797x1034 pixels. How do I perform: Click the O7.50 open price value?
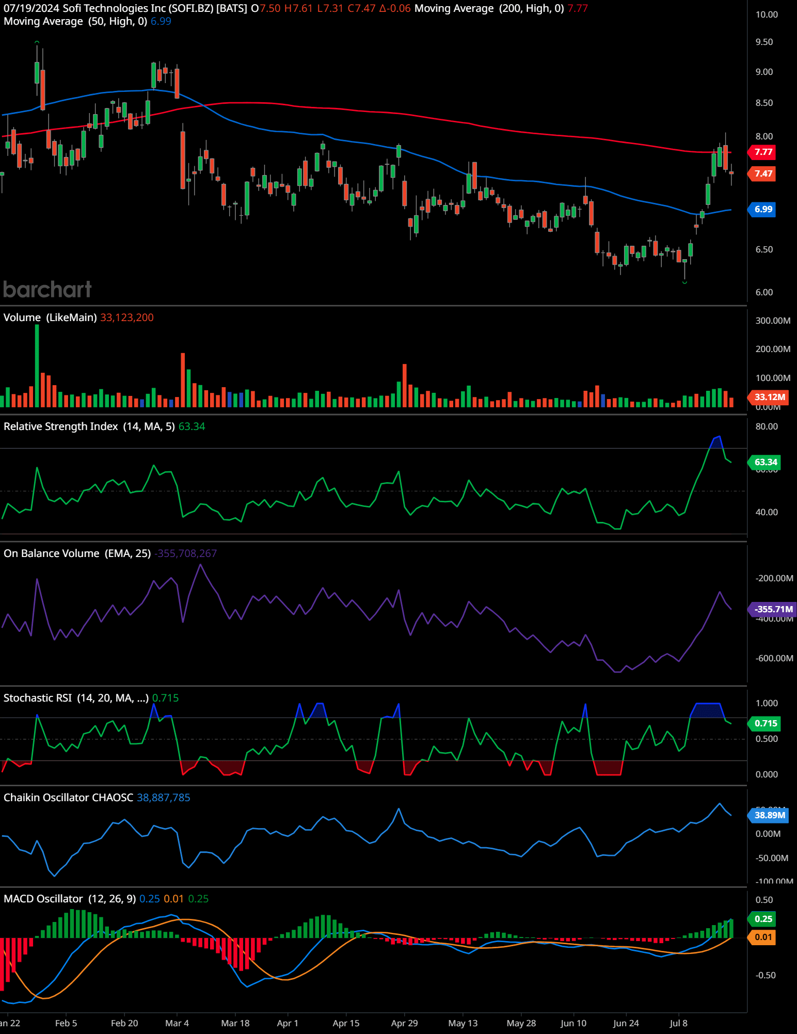tap(266, 8)
